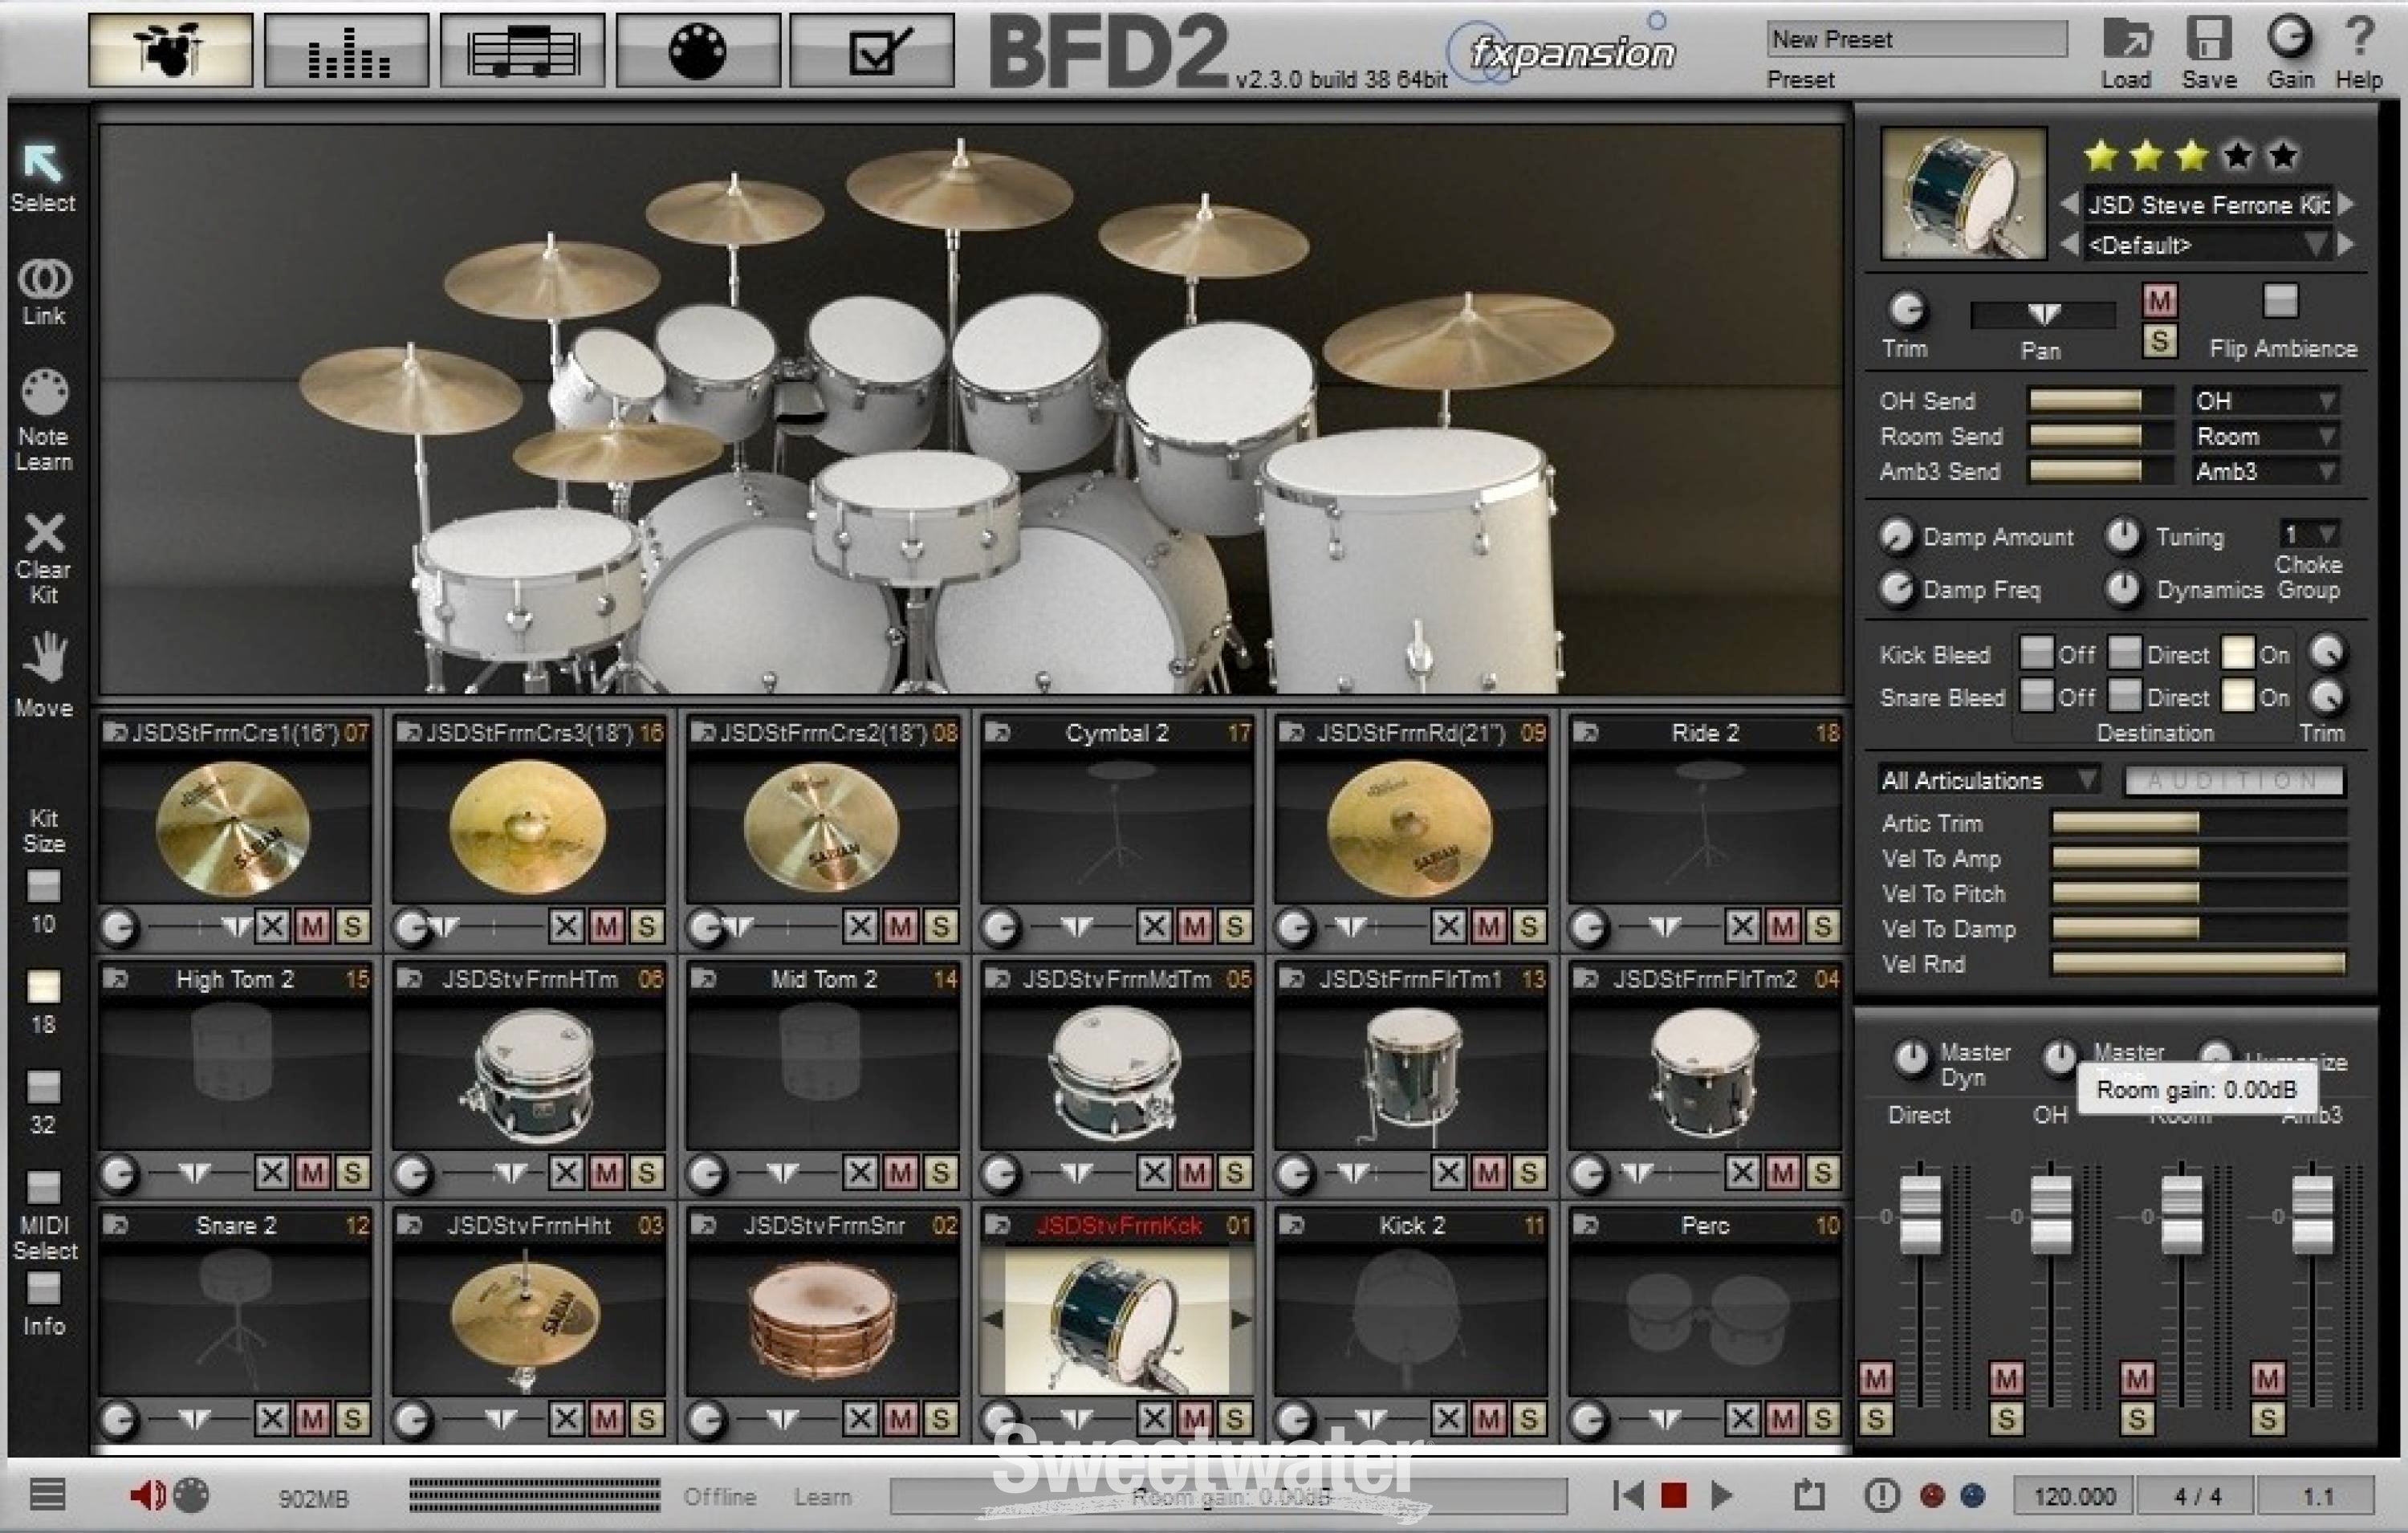Clear the JSDStFrmCrs1(16") slot with X
The image size is (2408, 1533).
[x=271, y=926]
